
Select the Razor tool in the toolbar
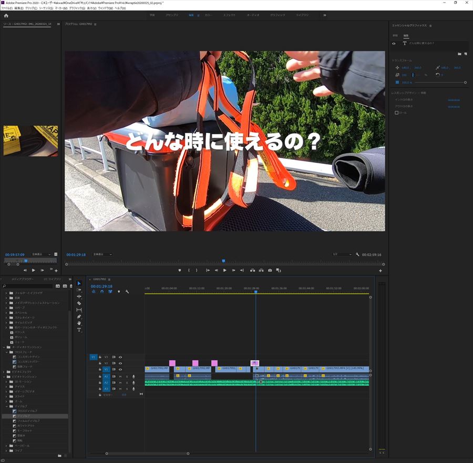pos(79,303)
